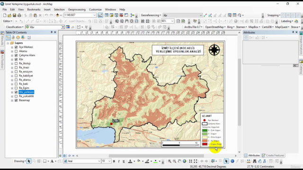
Task: Turn on the Re_Egim layer
Action: (x=16, y=88)
